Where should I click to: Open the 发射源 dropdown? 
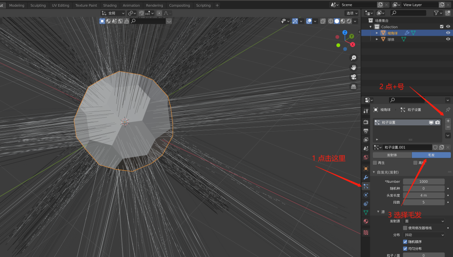pyautogui.click(x=424, y=221)
